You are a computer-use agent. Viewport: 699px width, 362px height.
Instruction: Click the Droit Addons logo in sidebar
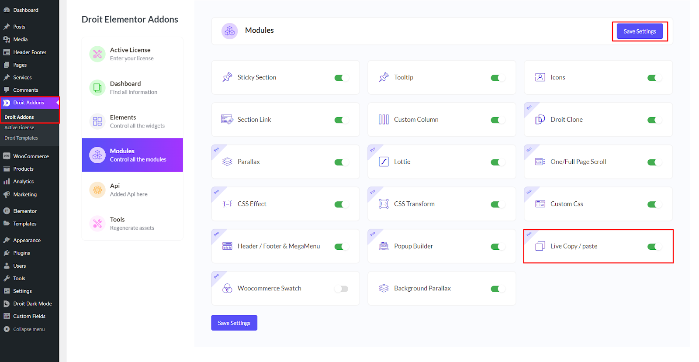pyautogui.click(x=7, y=103)
